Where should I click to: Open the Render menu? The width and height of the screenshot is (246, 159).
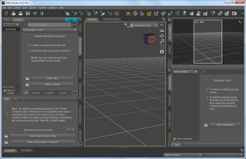point(33,8)
